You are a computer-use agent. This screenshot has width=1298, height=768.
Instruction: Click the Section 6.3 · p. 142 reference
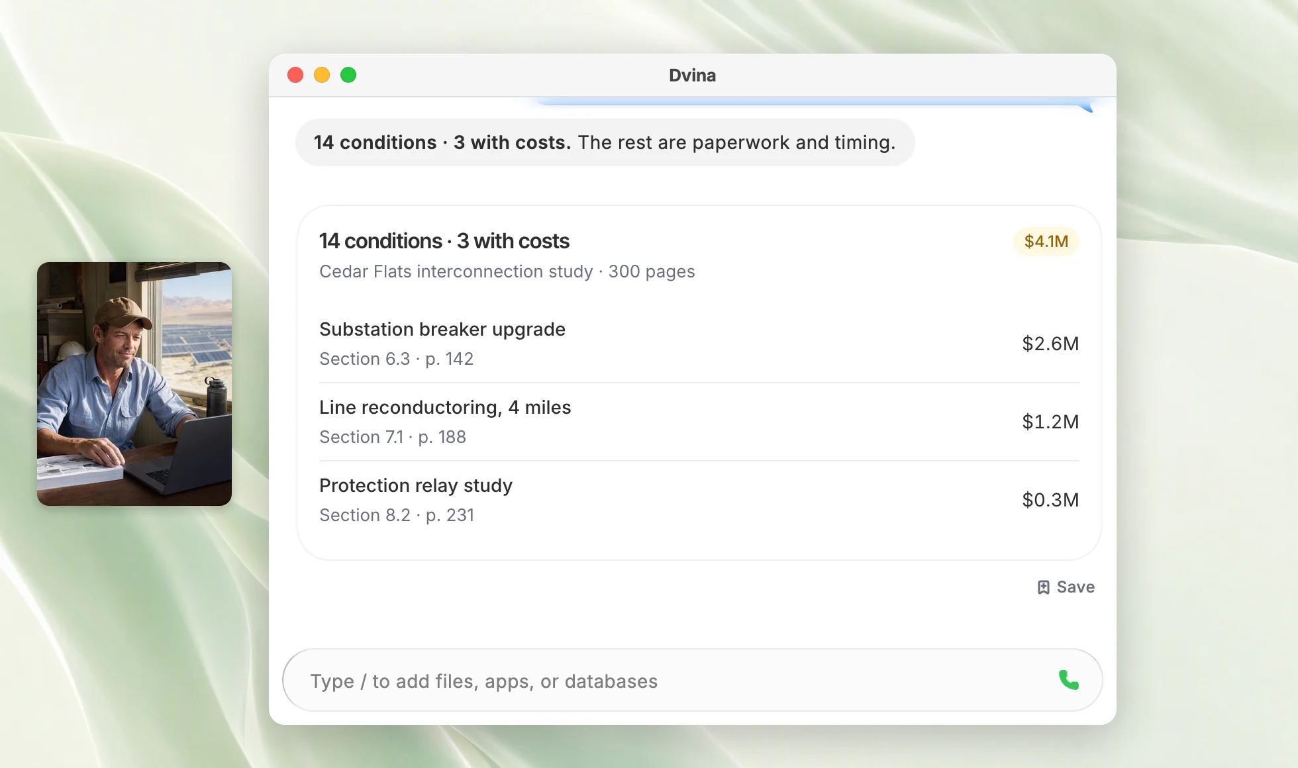tap(396, 359)
